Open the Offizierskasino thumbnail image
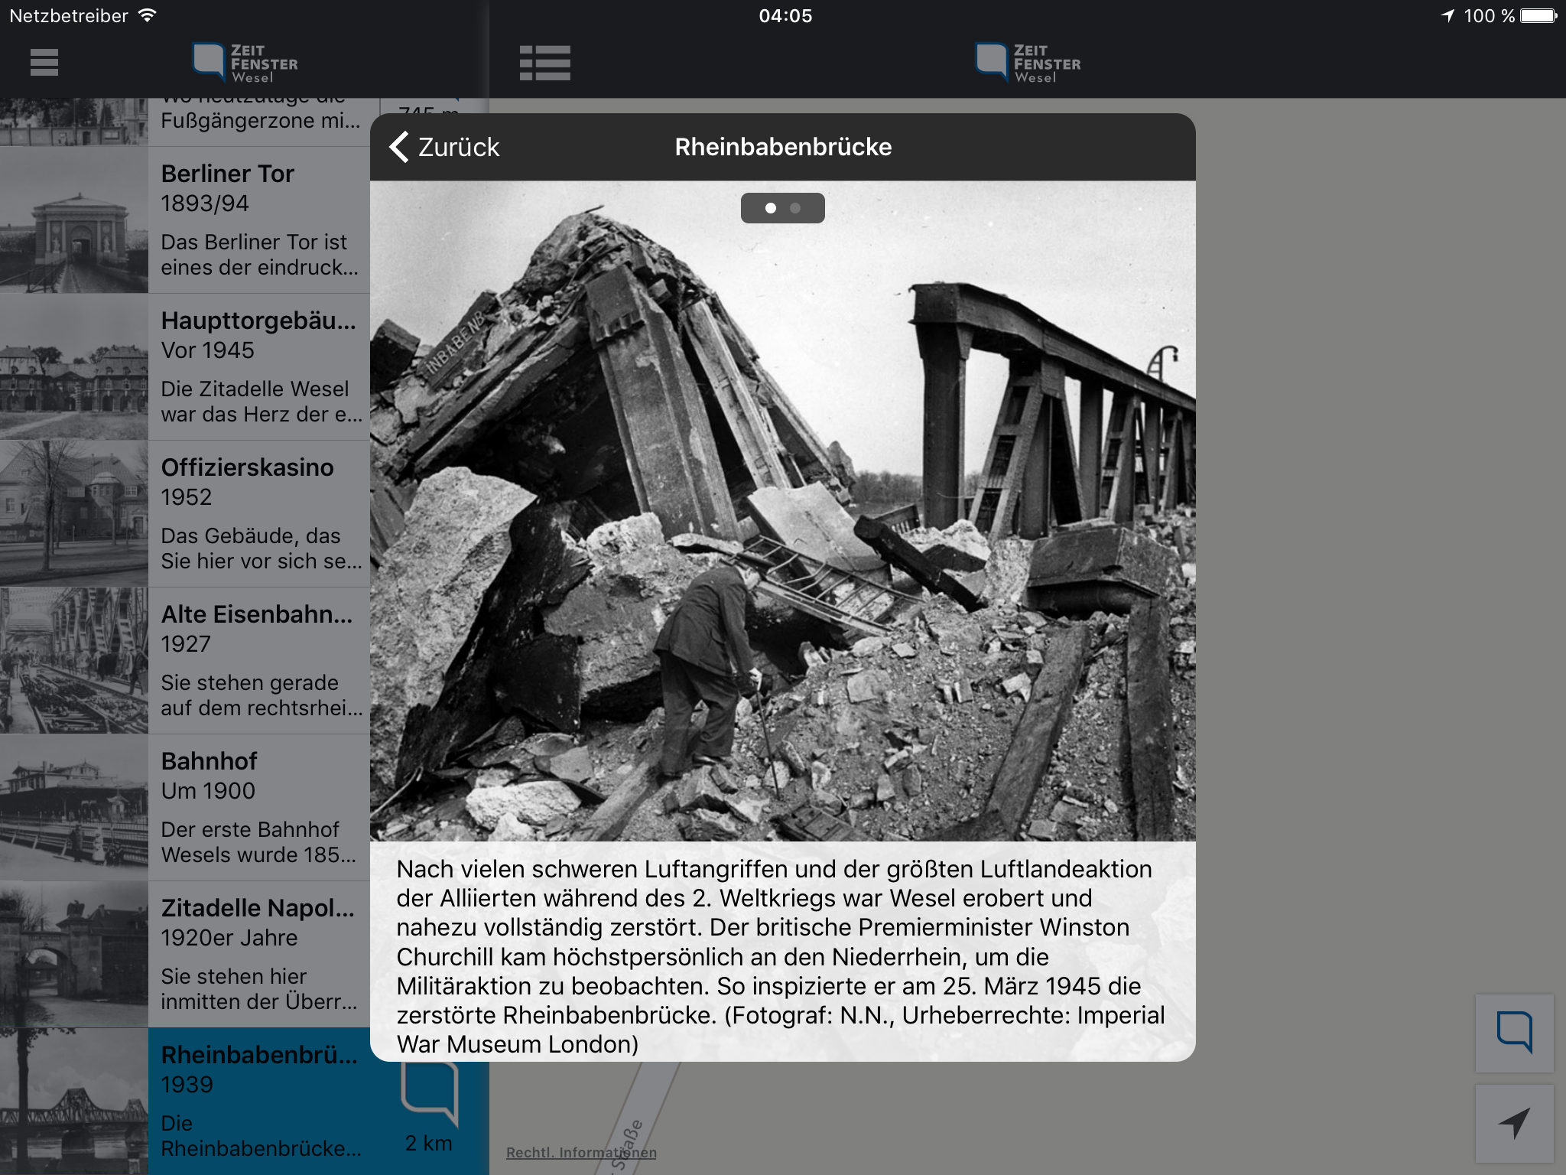 pyautogui.click(x=74, y=514)
